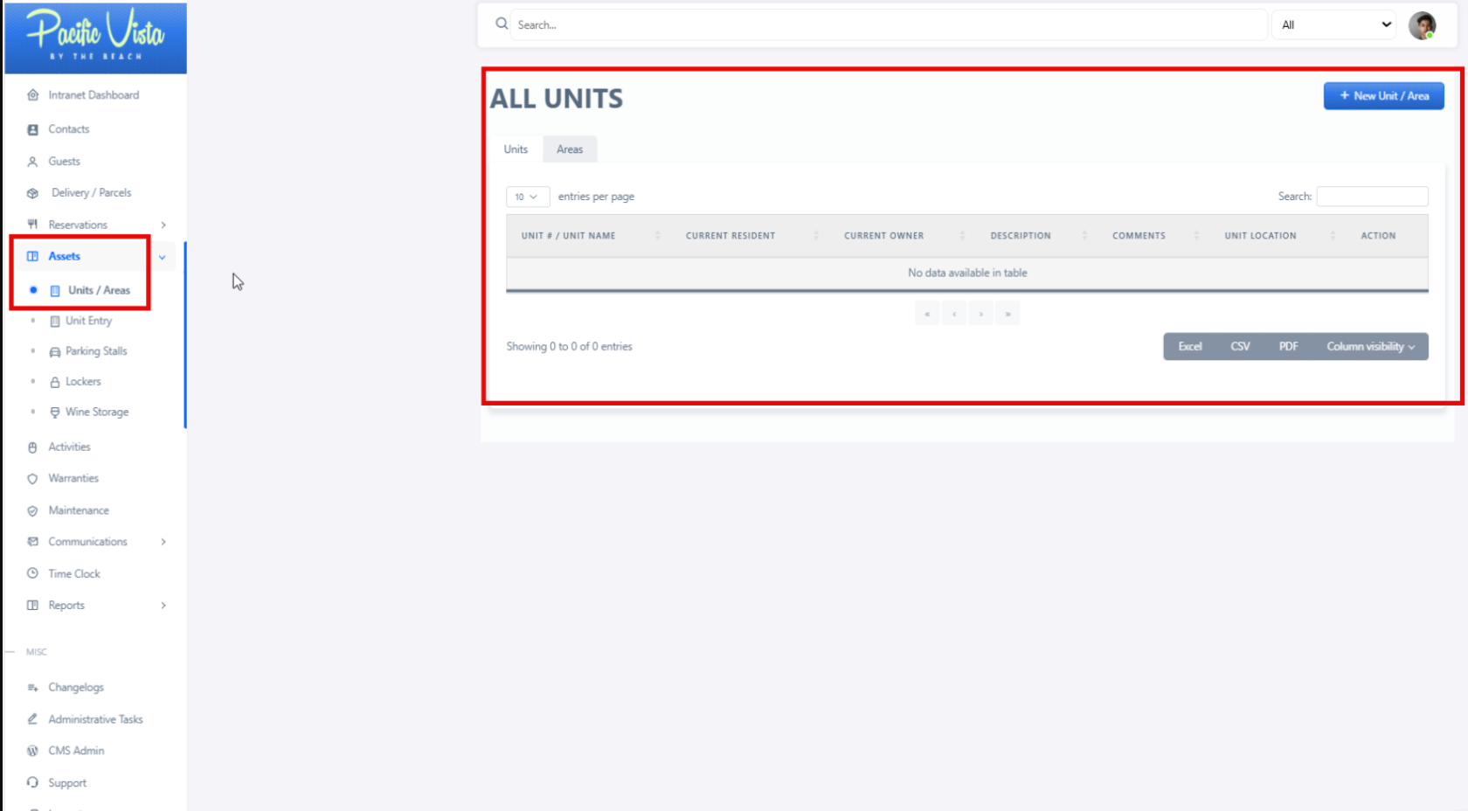The height and width of the screenshot is (811, 1468).
Task: Export table as CSV
Action: (x=1240, y=346)
